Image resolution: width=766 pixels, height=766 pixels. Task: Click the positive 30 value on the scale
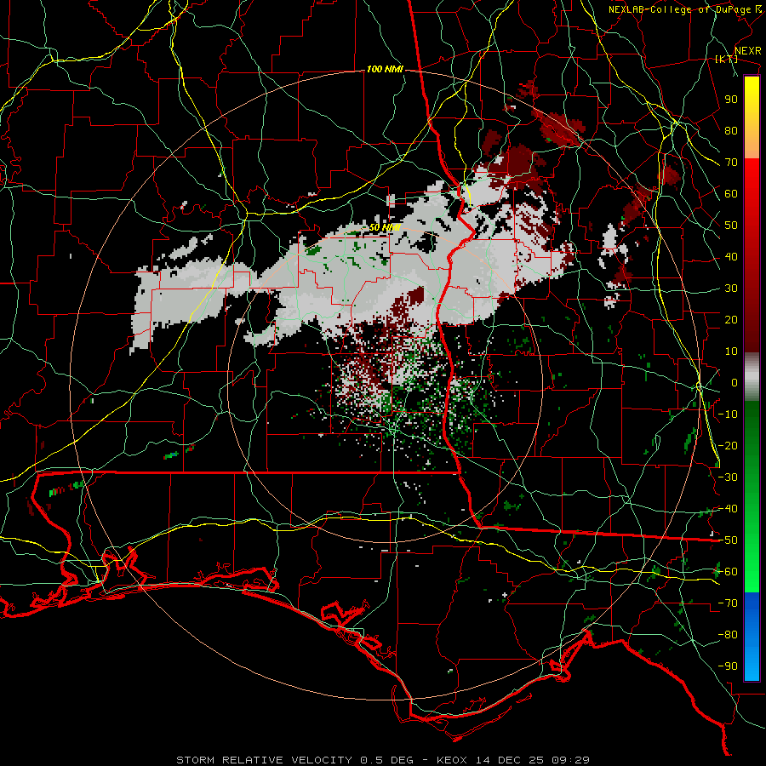(x=731, y=289)
